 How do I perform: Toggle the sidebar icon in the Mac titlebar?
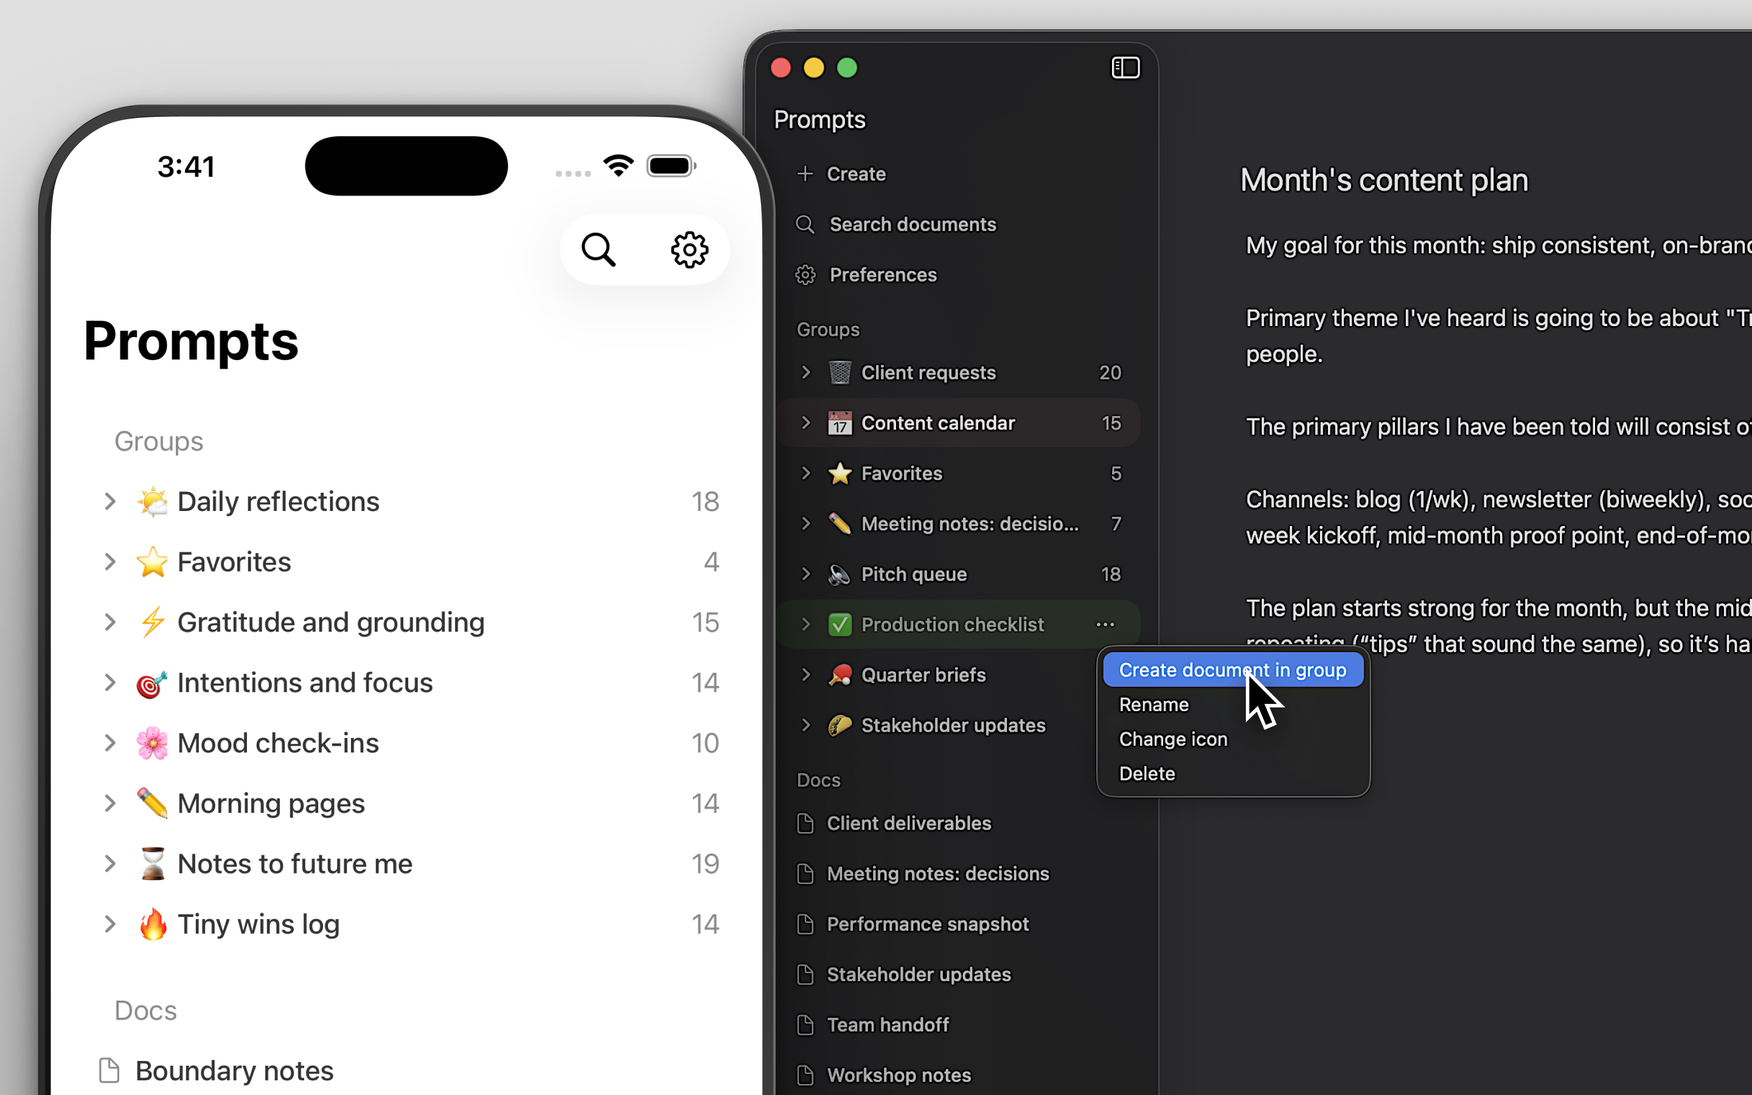(x=1125, y=68)
